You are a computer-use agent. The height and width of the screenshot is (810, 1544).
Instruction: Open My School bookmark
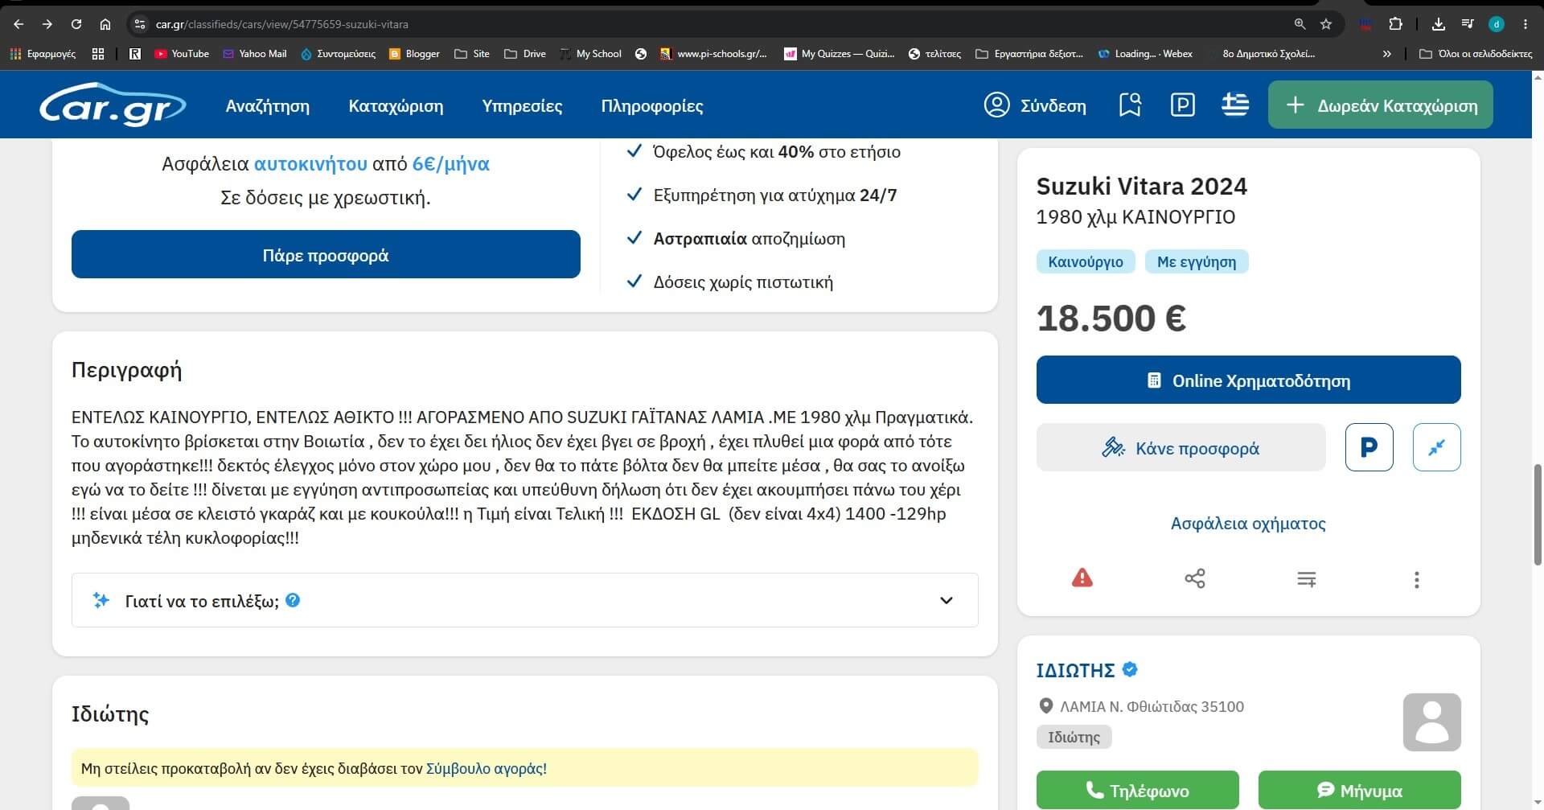point(591,54)
